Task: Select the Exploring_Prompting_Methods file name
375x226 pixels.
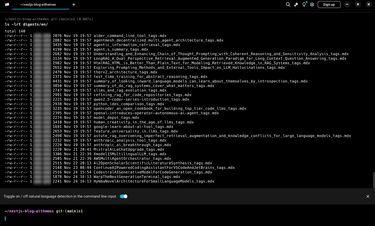Action: [189, 68]
